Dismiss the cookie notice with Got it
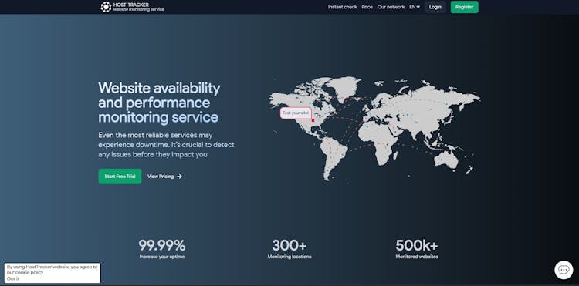This screenshot has height=286, width=579. 13,278
